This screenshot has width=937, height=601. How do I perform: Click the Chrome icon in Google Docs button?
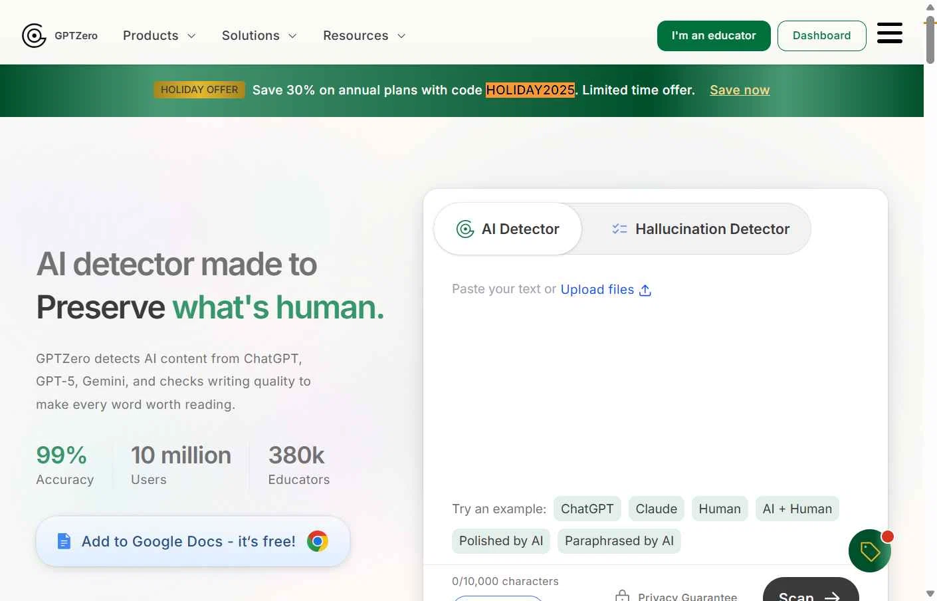[x=318, y=541]
